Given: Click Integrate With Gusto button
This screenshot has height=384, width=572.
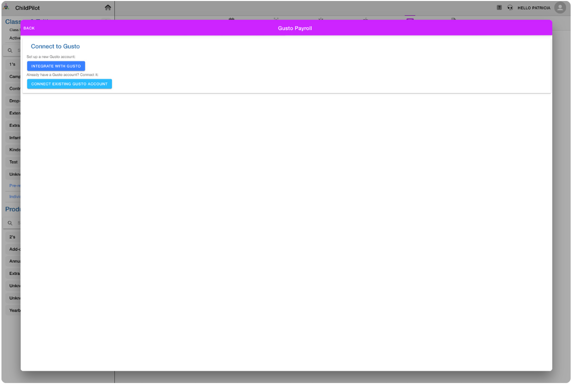Looking at the screenshot, I should coord(56,66).
